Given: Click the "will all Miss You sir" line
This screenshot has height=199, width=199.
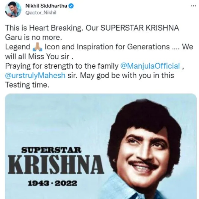Looking at the screenshot, I should [39, 56].
